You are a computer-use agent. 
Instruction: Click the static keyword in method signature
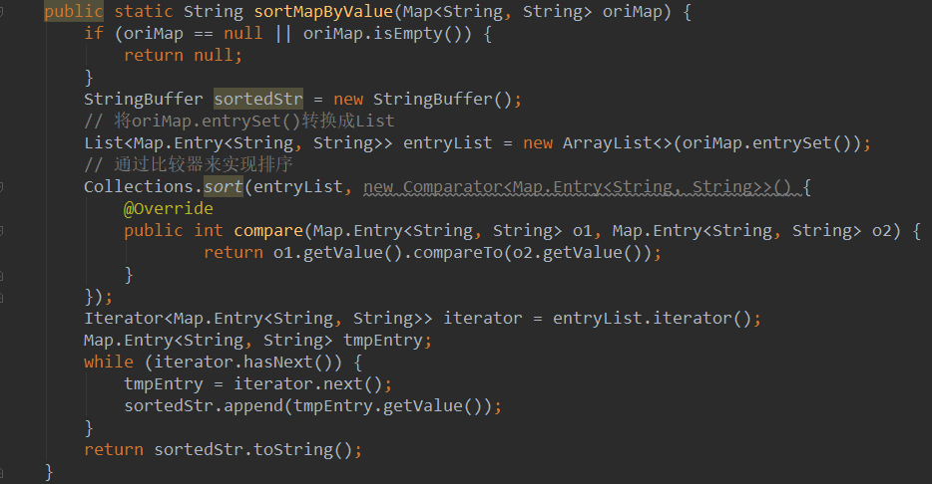coord(144,11)
